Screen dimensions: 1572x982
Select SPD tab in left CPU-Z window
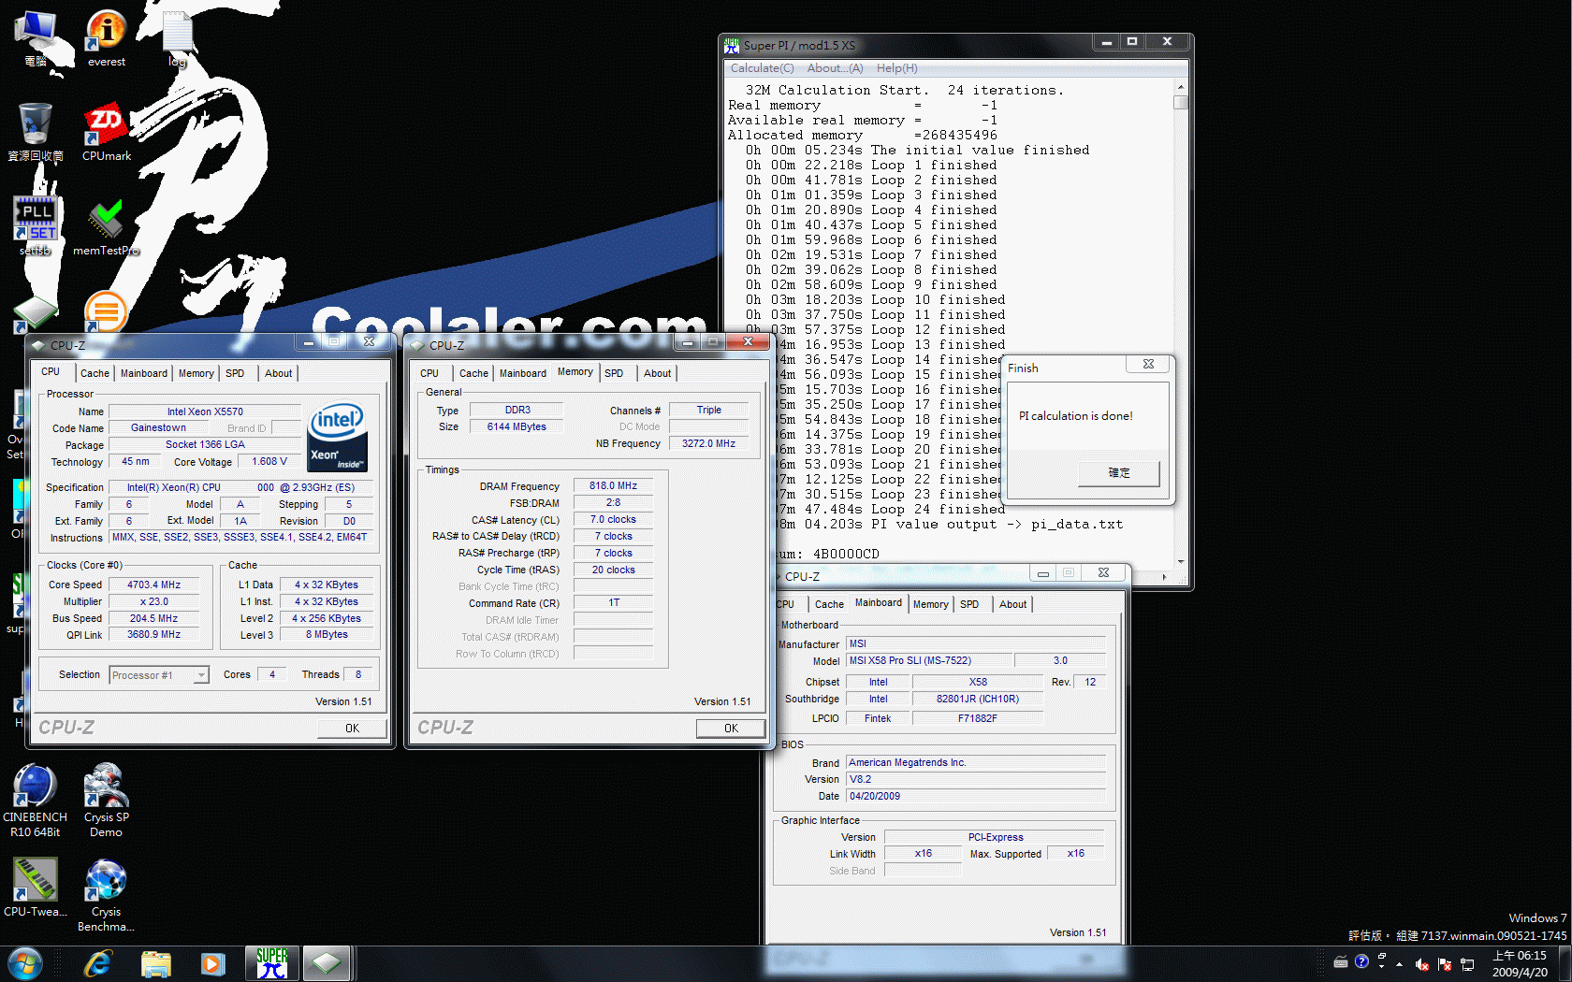point(235,373)
